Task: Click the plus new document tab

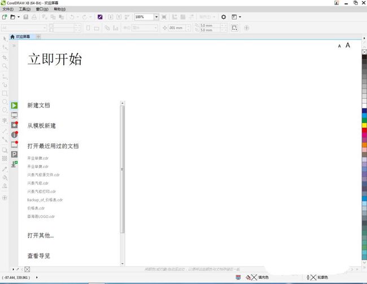Action: pyautogui.click(x=38, y=37)
